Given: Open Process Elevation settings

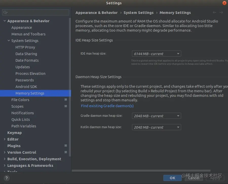Looking at the screenshot, I should click(30, 74).
